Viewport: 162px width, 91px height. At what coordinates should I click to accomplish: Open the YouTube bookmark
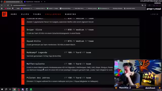8,8
